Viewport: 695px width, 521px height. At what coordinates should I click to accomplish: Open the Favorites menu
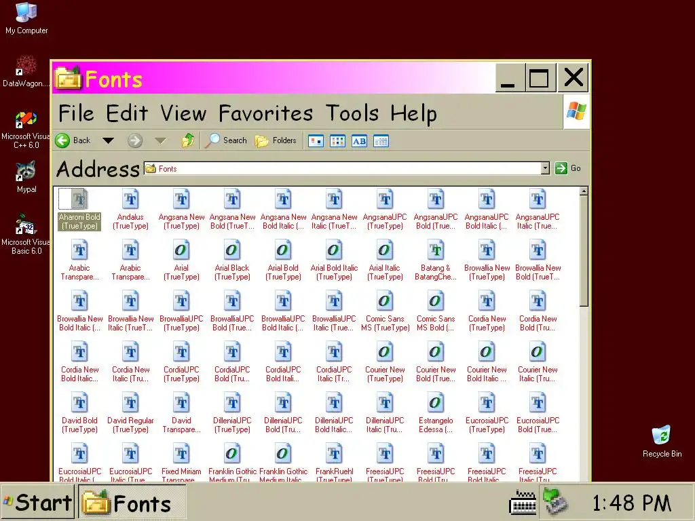266,113
